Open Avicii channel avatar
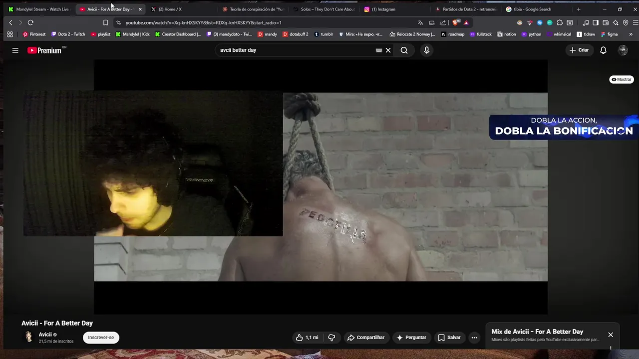This screenshot has width=639, height=359. coord(29,337)
